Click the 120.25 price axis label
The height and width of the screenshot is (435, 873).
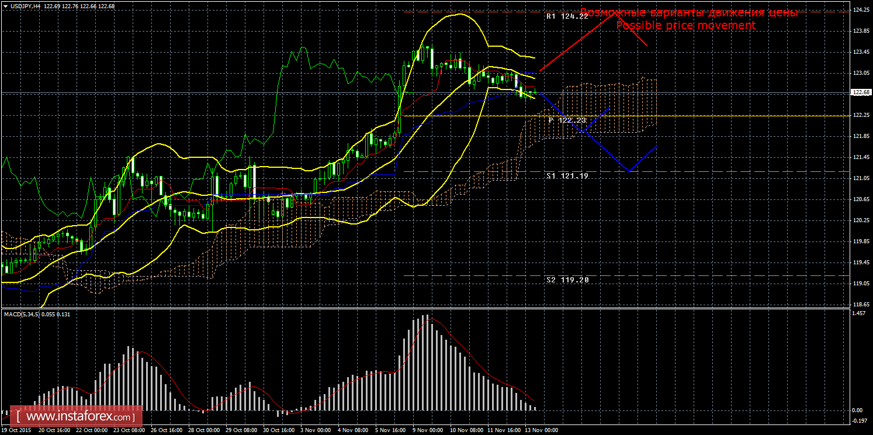tap(862, 220)
